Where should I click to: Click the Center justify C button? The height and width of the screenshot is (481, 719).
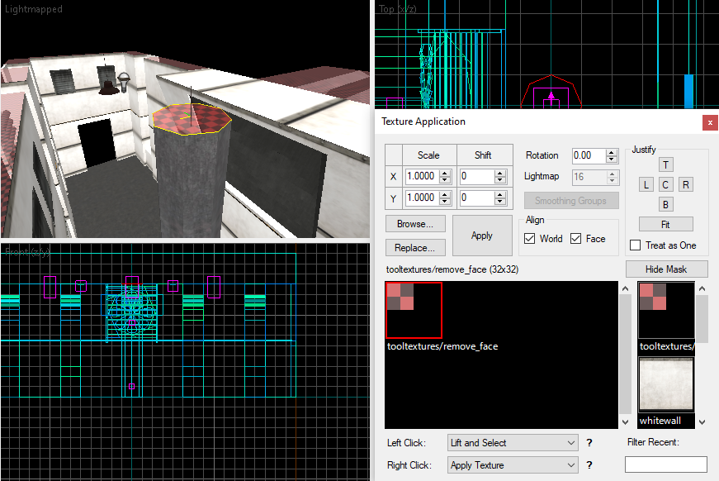(x=666, y=184)
